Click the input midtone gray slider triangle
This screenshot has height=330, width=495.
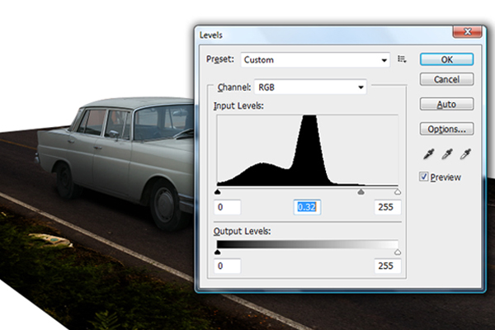tap(361, 191)
